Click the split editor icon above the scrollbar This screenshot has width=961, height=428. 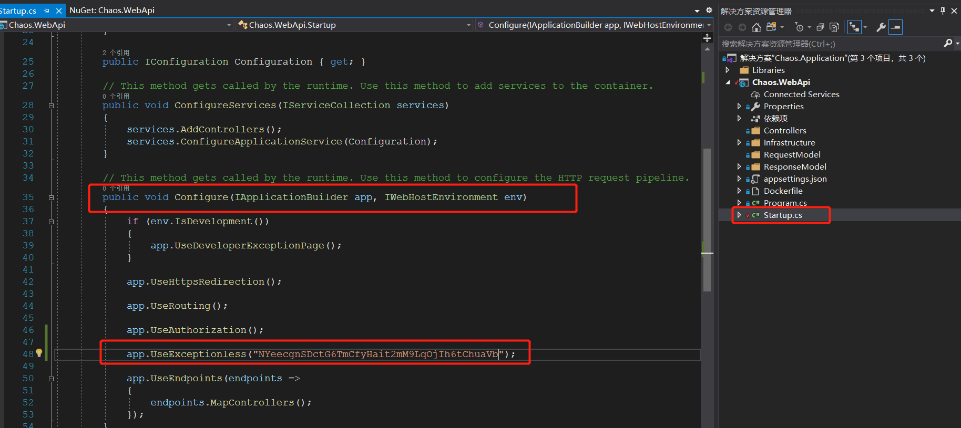point(707,38)
